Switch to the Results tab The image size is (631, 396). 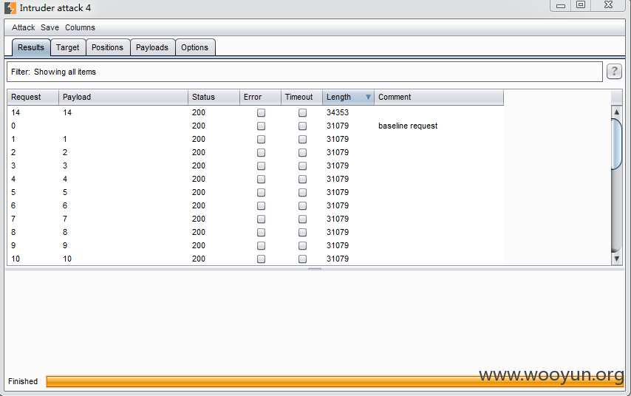(x=31, y=47)
